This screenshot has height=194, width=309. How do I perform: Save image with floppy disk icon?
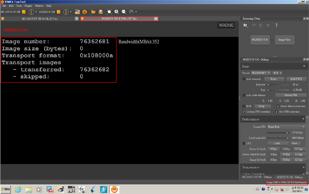[x=101, y=12]
